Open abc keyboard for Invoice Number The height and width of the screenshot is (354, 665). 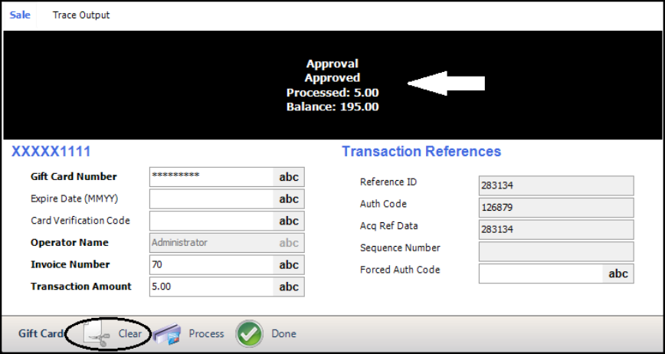(x=288, y=264)
